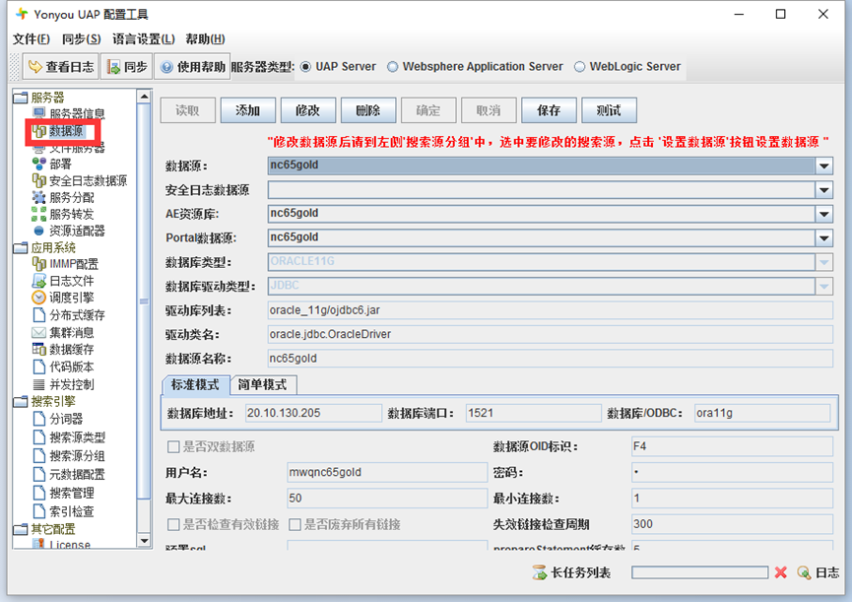Screen dimensions: 852x602
Task: Switch to the 标准模式 tab
Action: click(x=196, y=384)
